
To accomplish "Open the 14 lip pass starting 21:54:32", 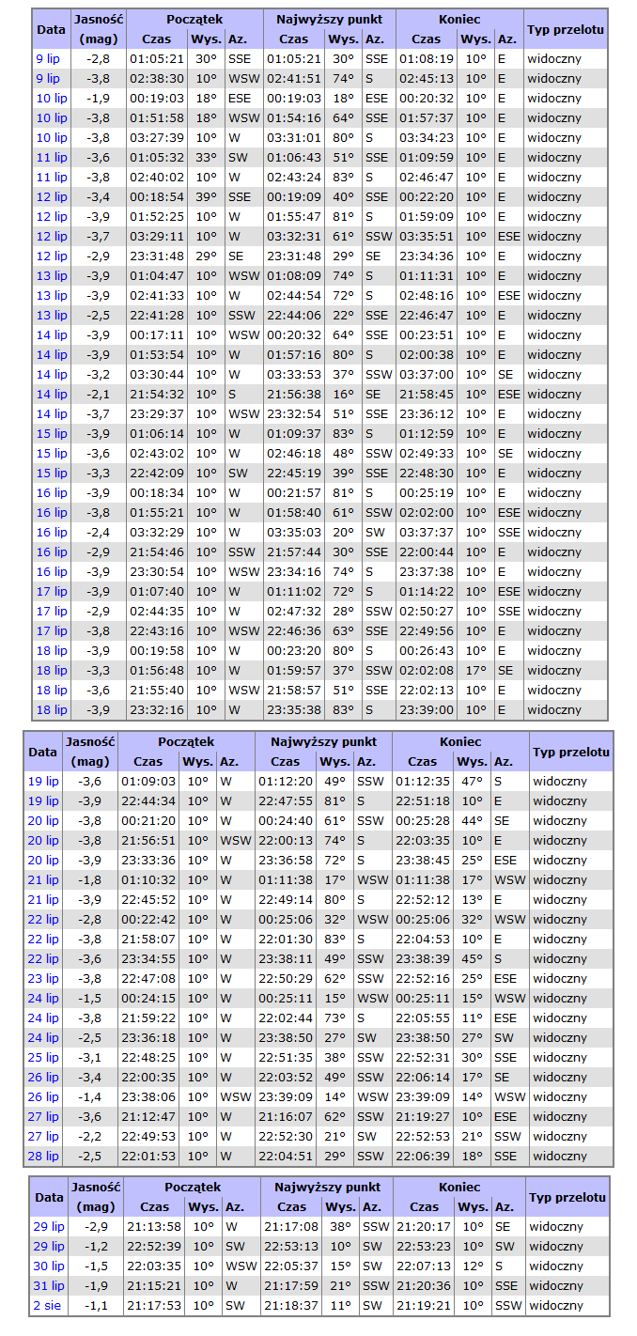I will point(52,394).
